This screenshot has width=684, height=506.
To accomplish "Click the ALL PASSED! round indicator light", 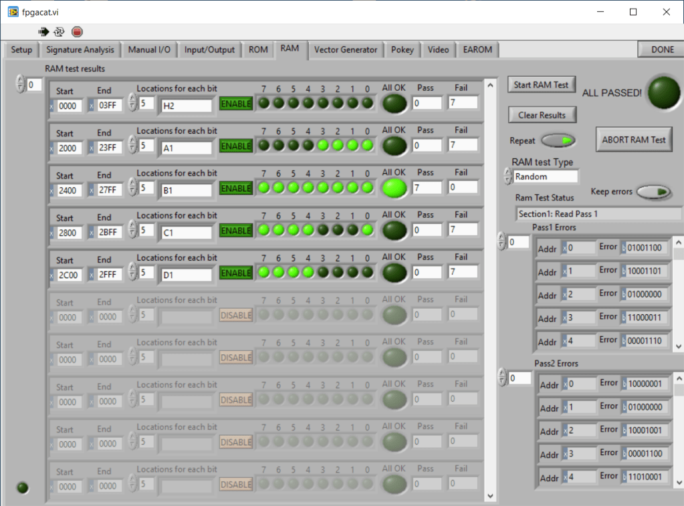I will [662, 92].
